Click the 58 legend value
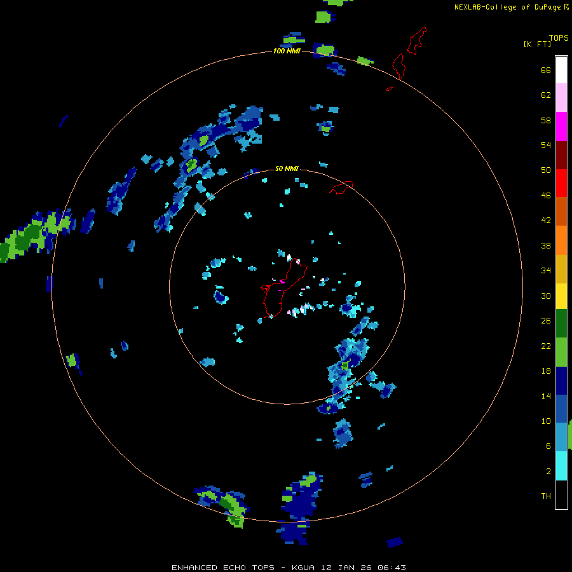 546,120
